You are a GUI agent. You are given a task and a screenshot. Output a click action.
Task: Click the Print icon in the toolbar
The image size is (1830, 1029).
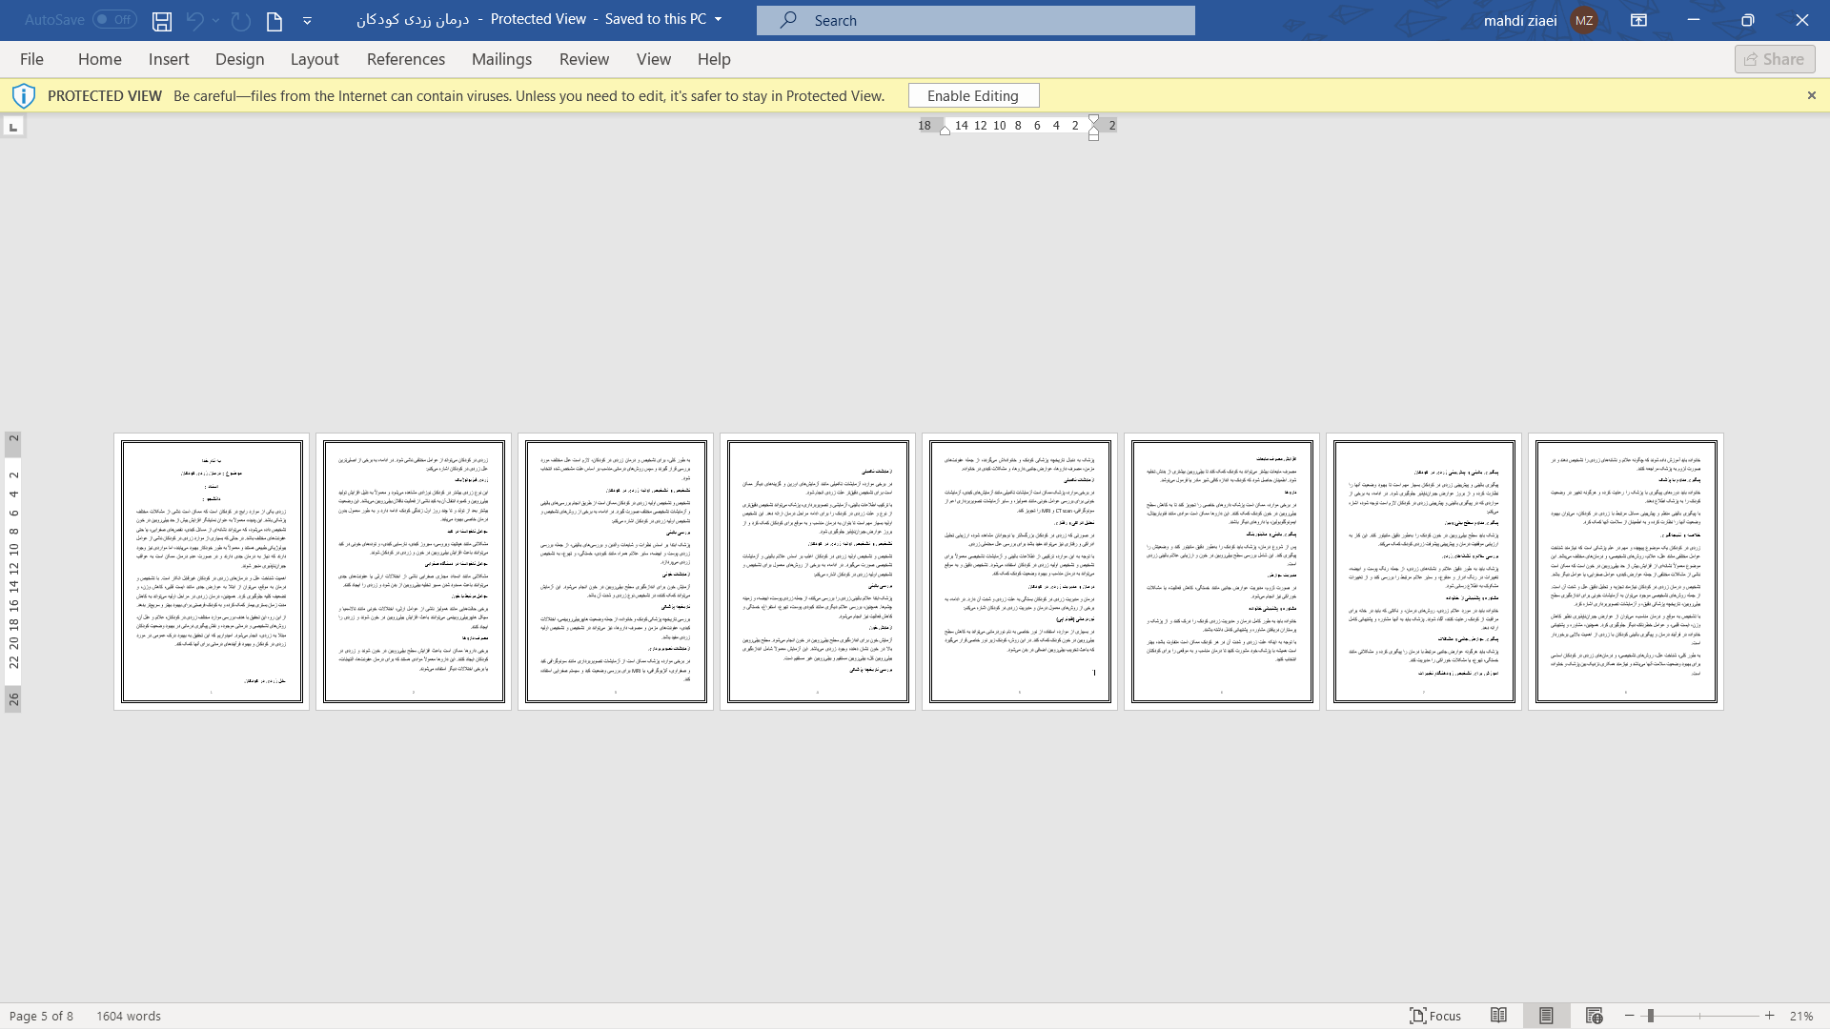274,20
